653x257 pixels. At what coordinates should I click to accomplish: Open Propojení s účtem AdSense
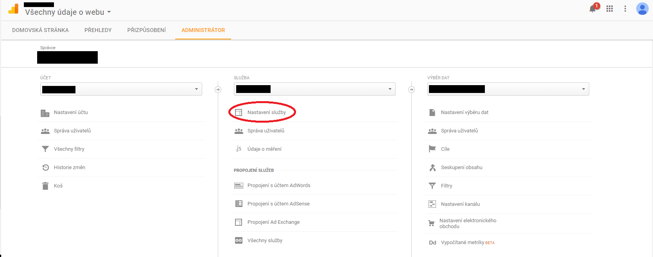coord(278,204)
